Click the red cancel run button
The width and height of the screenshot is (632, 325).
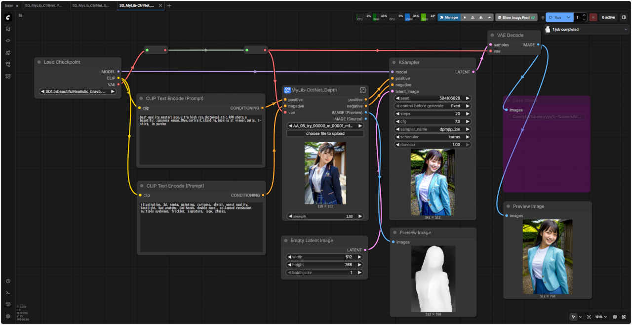pyautogui.click(x=593, y=17)
